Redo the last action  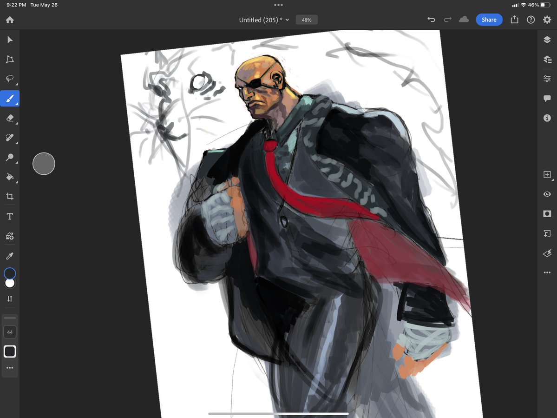[x=447, y=20]
